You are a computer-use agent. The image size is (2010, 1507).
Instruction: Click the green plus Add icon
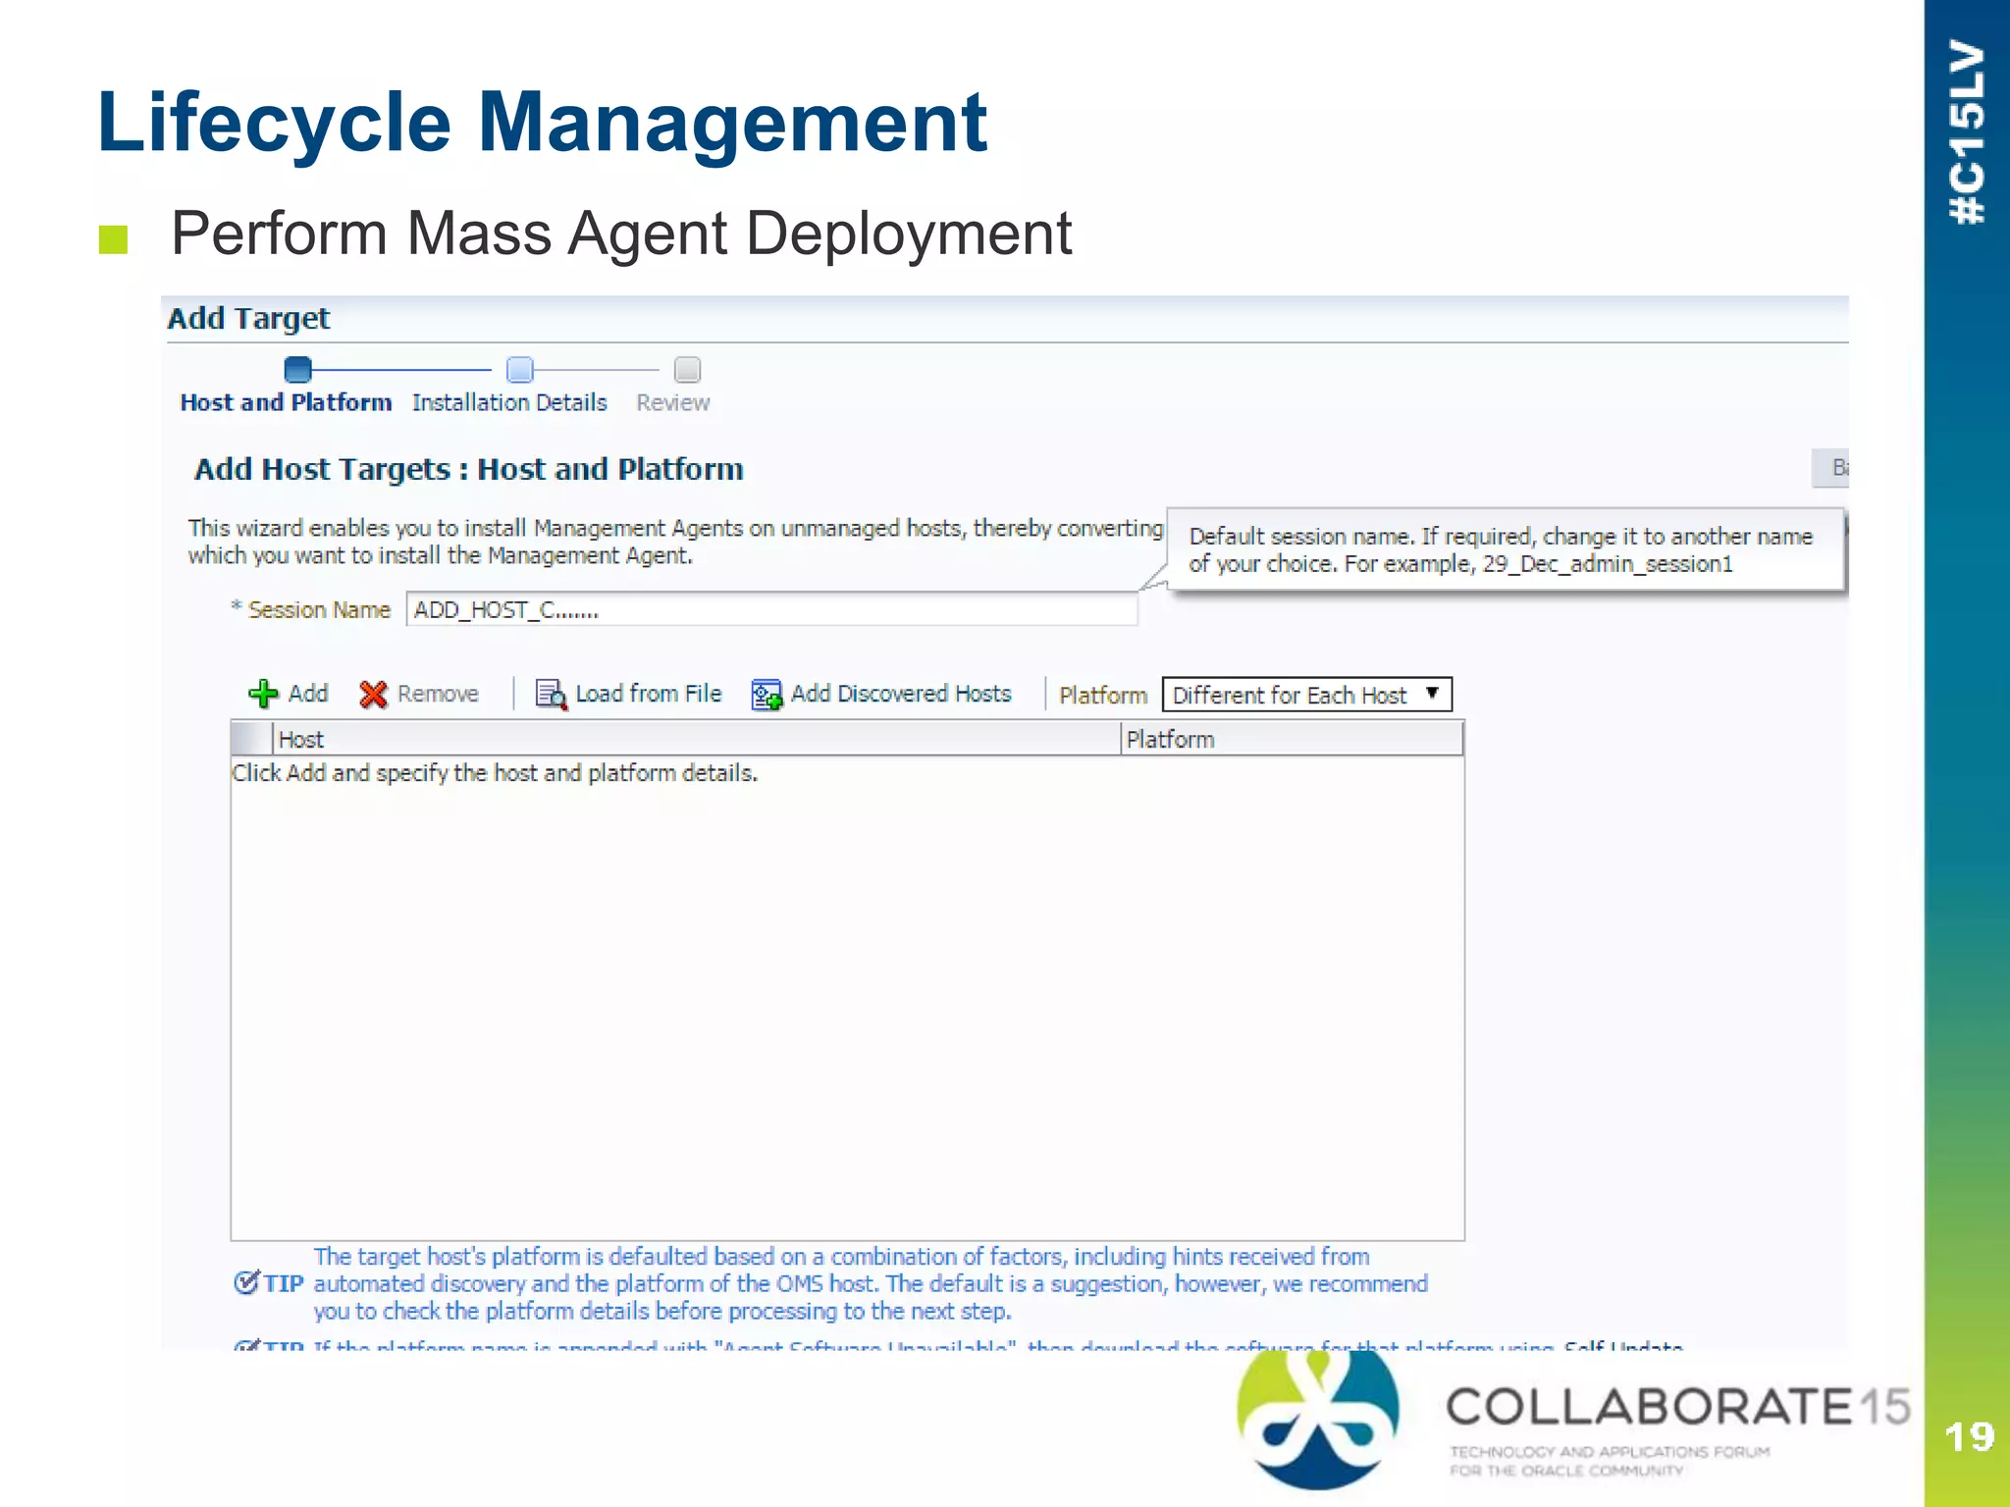point(263,694)
